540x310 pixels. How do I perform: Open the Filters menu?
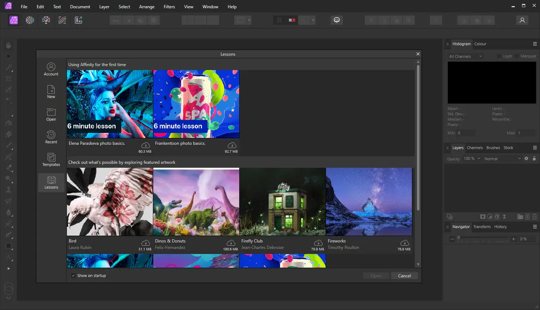coord(169,6)
